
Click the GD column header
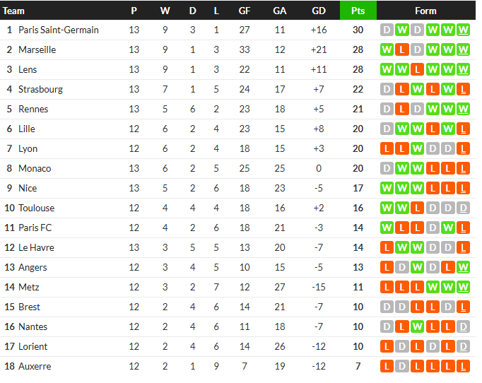tap(319, 11)
